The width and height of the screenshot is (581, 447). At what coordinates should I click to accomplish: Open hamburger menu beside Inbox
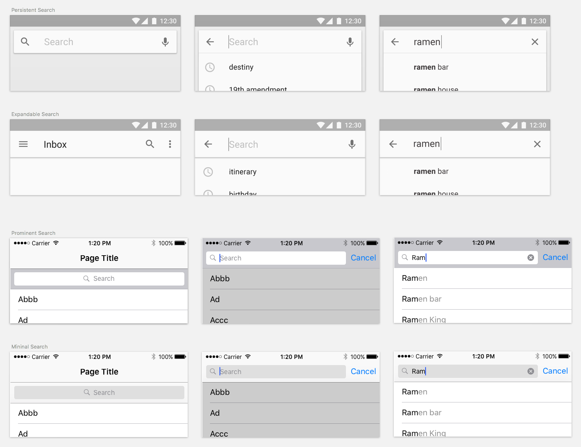23,144
